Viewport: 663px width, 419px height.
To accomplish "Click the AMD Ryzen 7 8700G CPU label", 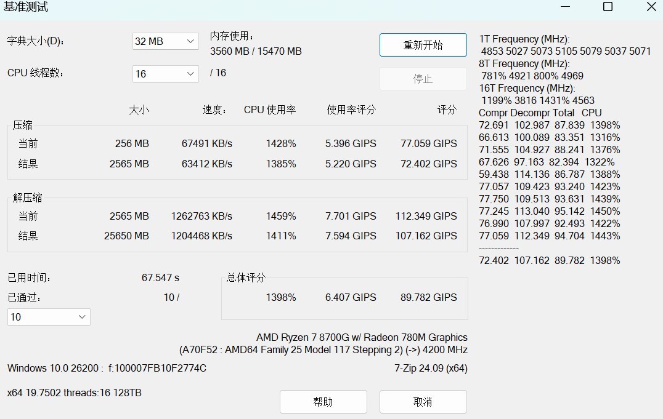I will 362,337.
